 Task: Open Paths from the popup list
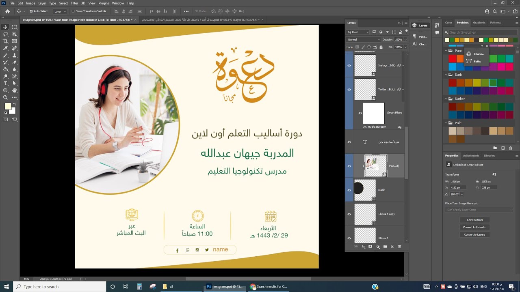click(x=477, y=61)
